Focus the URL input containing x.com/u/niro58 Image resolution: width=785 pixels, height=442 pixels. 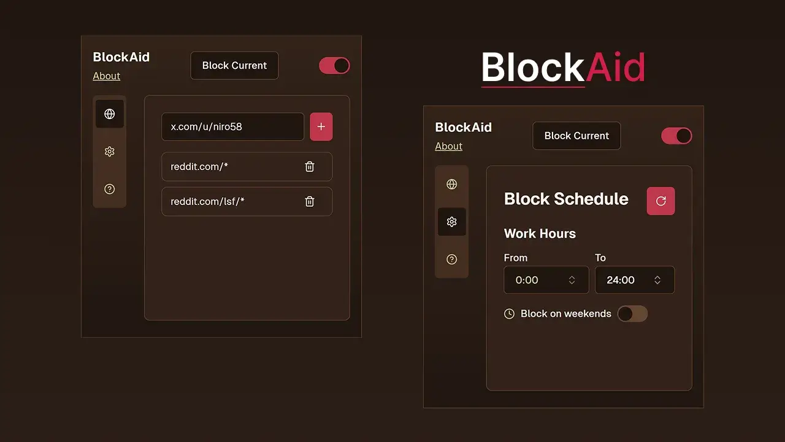232,126
